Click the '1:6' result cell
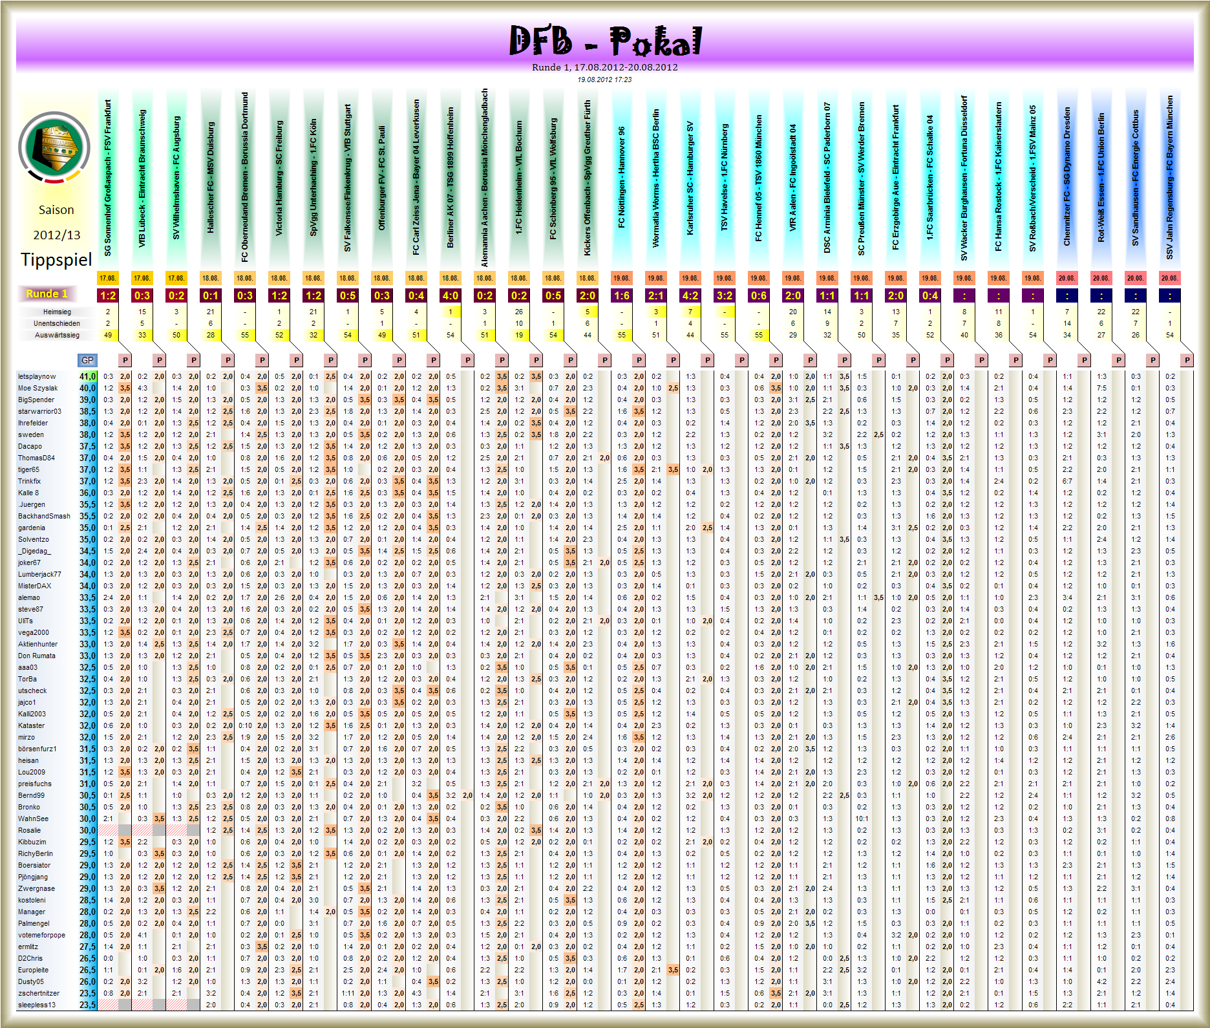This screenshot has width=1210, height=1028. click(x=621, y=295)
